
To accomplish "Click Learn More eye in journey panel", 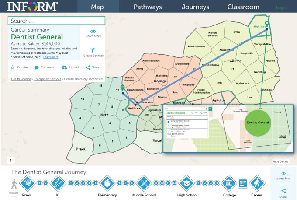I will coord(283,173).
